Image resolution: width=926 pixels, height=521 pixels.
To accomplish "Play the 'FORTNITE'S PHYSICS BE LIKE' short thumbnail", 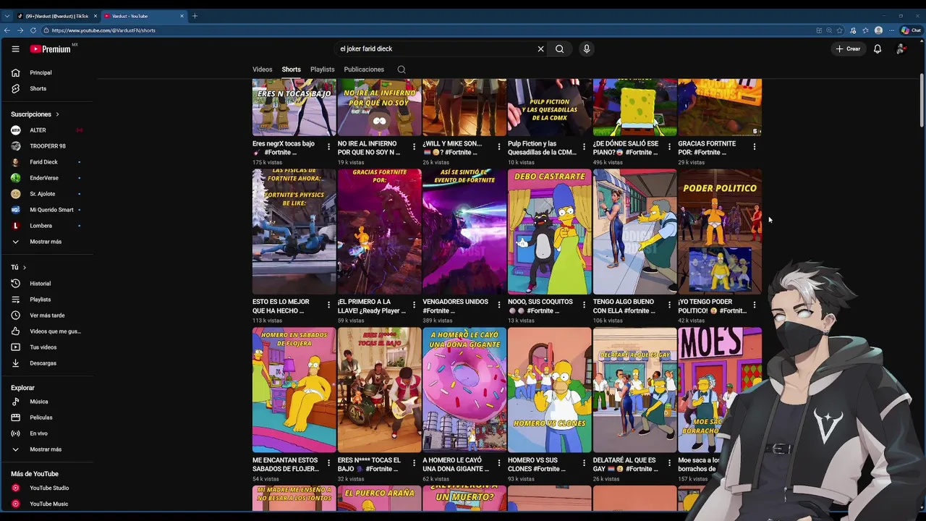I will 294,232.
